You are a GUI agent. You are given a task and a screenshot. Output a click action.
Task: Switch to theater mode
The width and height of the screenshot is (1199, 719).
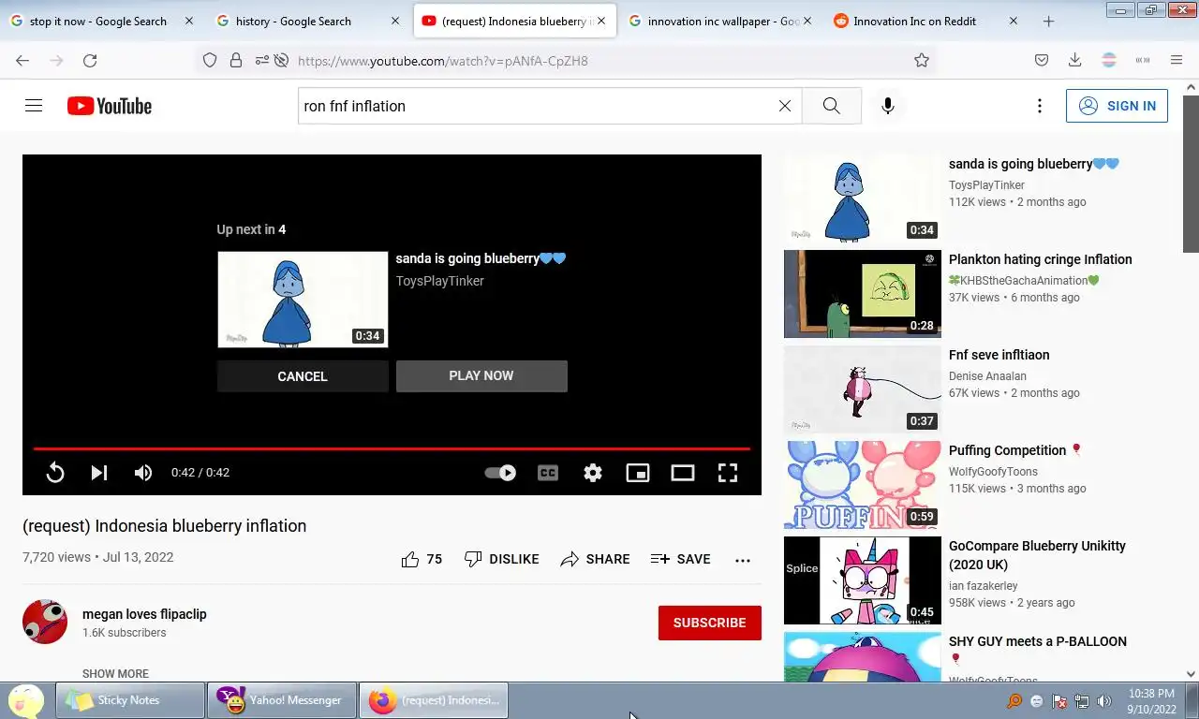[x=683, y=473]
